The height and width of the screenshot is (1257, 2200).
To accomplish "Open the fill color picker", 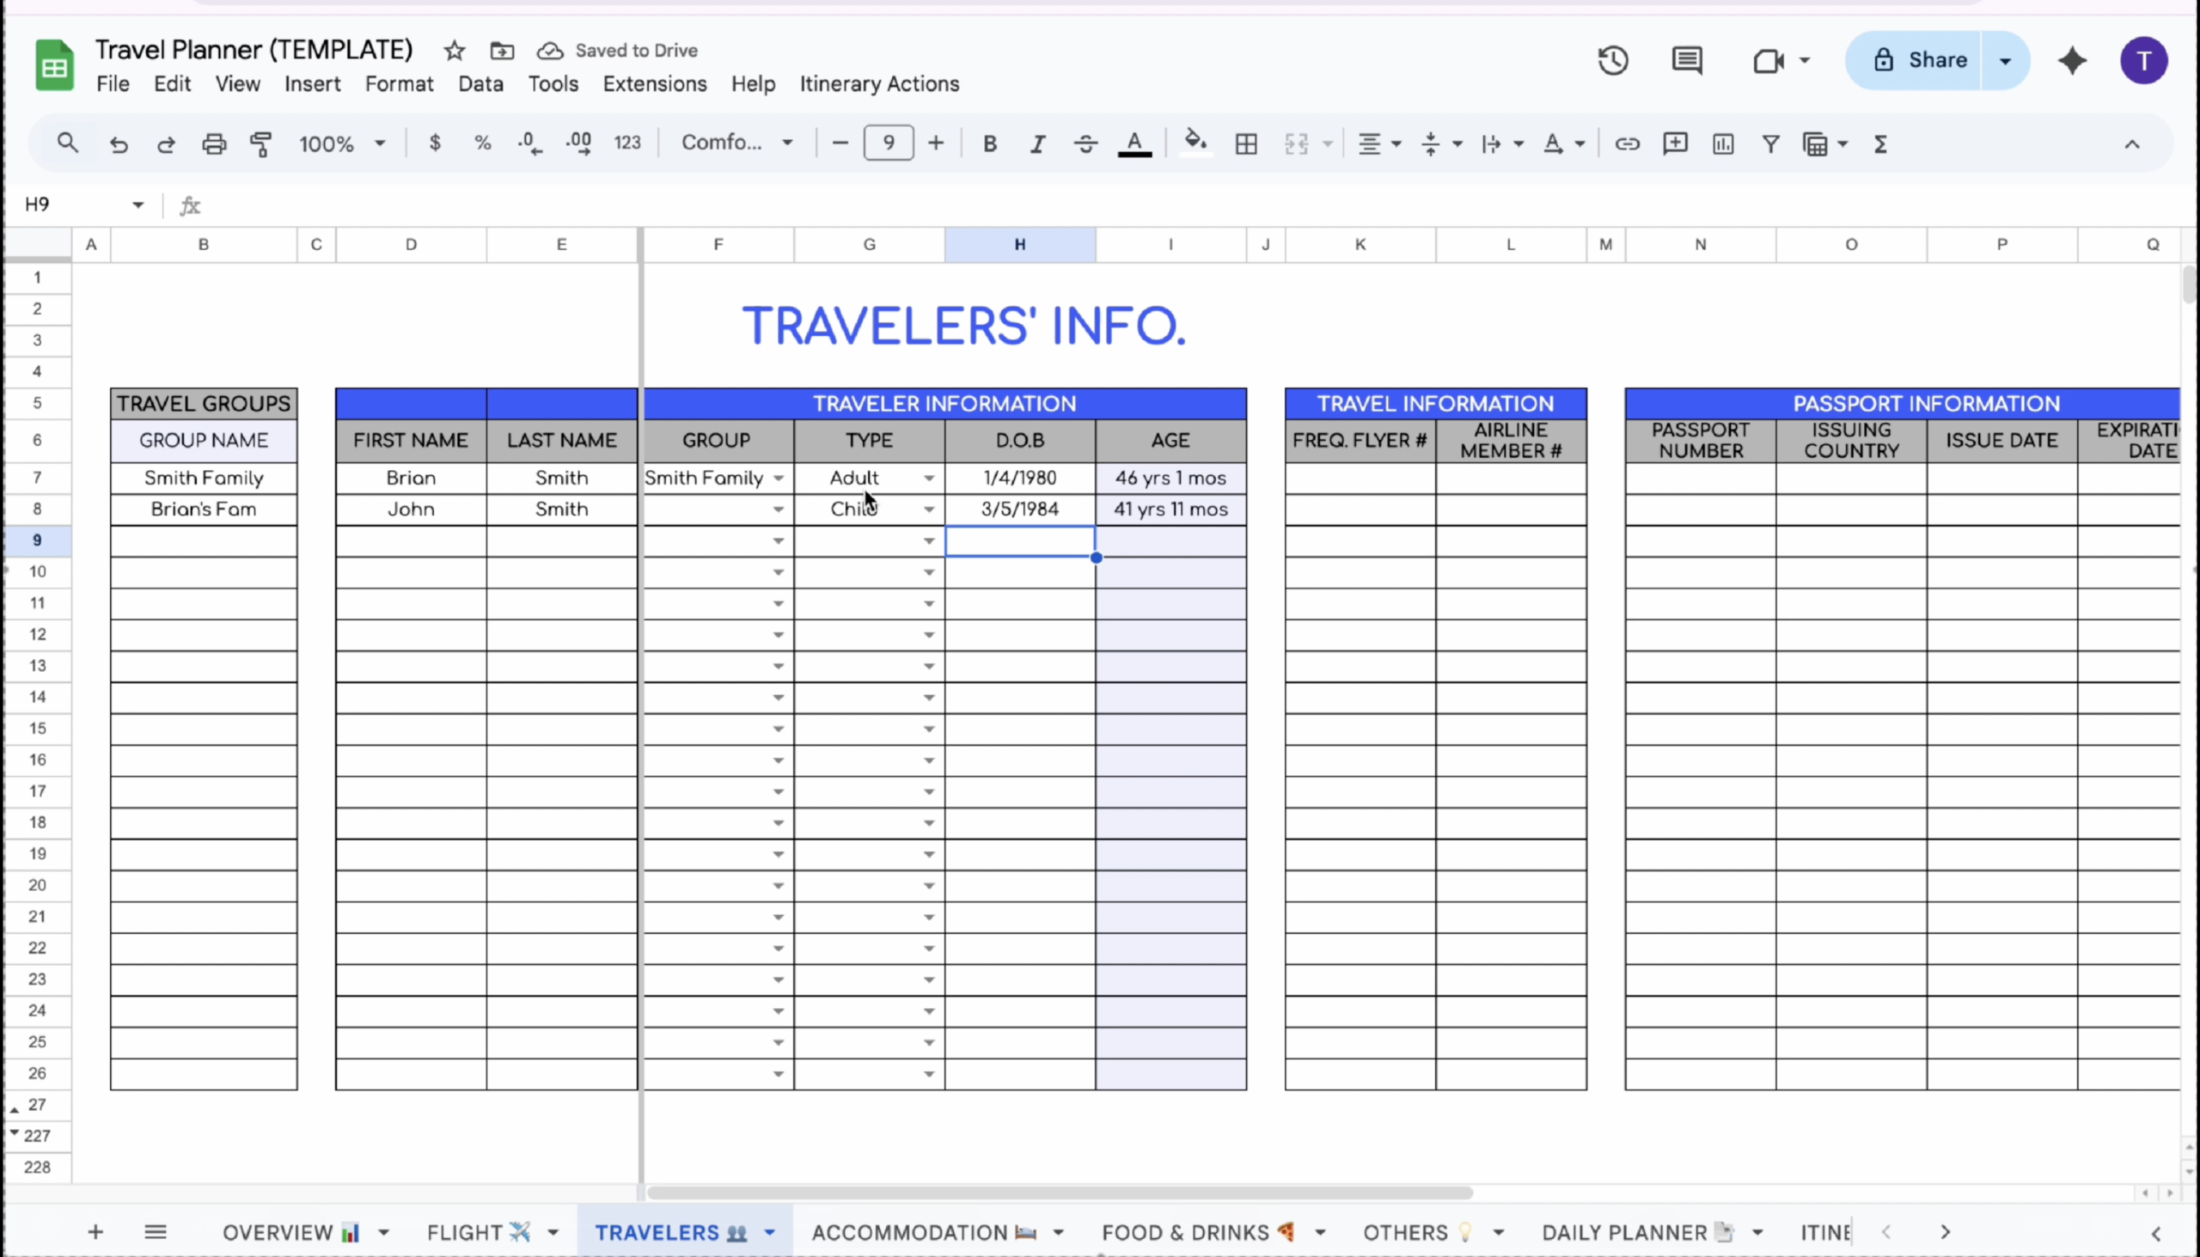I will point(1195,143).
